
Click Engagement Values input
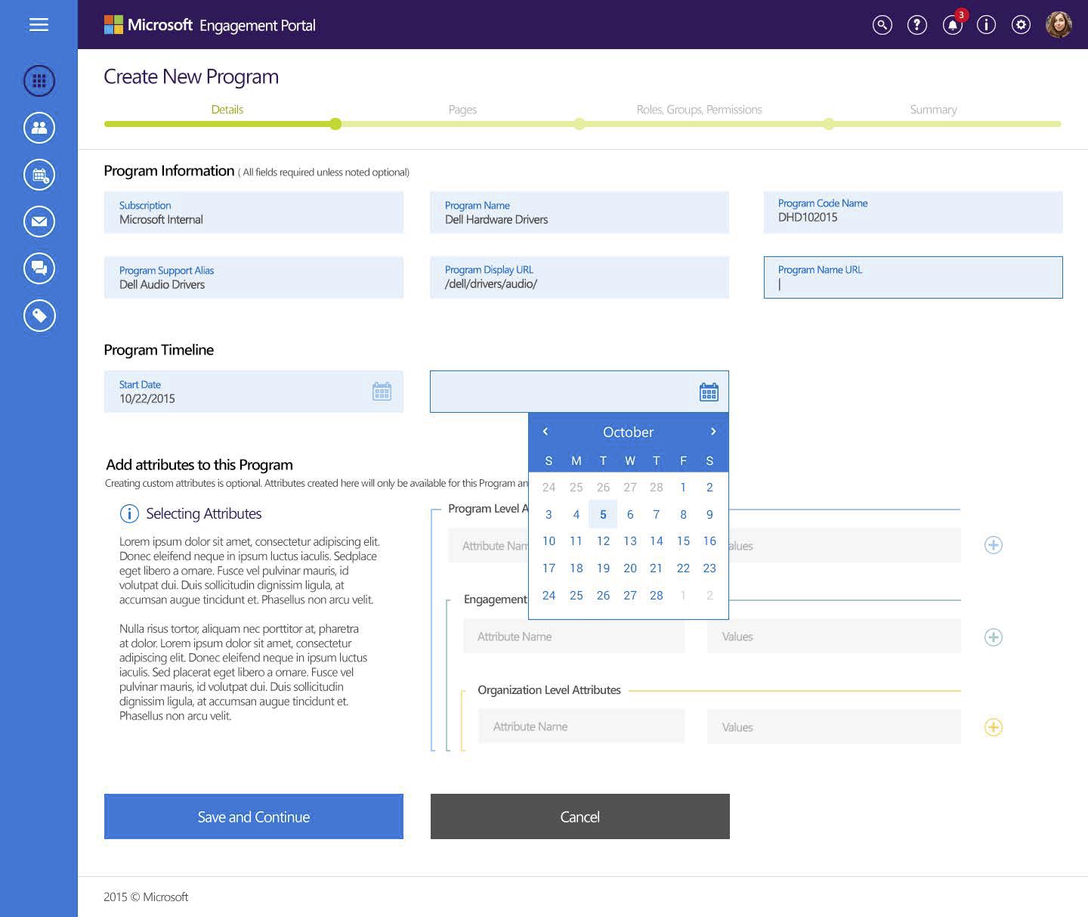pyautogui.click(x=834, y=637)
